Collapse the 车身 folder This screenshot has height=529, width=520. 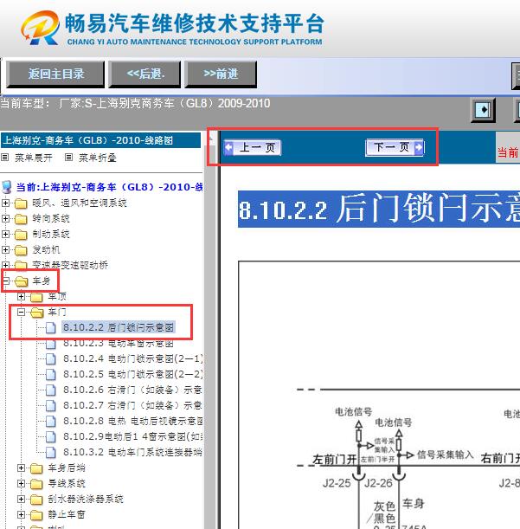[6, 281]
